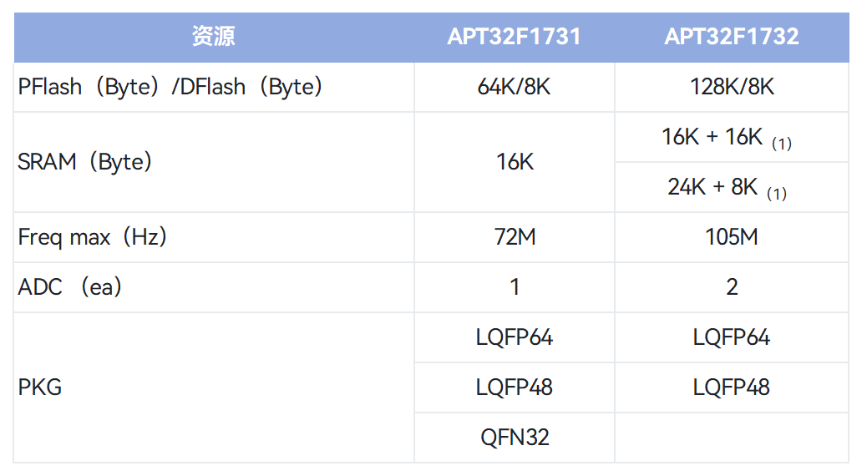Select LQFP48 under the APT32F1732 column
The height and width of the screenshot is (476, 862).
click(x=732, y=387)
